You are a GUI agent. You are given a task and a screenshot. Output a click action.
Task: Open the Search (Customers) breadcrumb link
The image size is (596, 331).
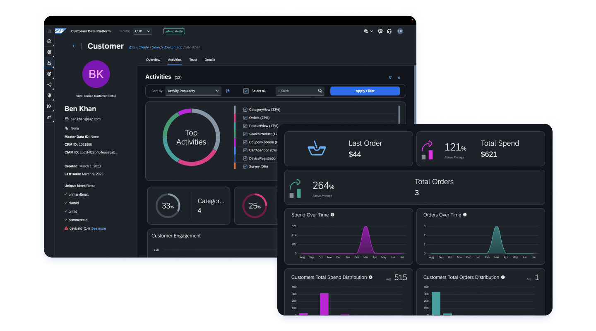point(167,47)
